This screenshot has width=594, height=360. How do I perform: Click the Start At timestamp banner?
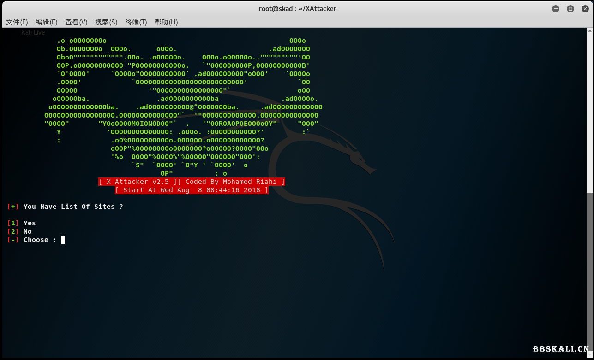tap(192, 190)
